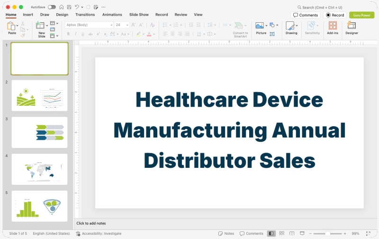Click the Guru Power button
This screenshot has width=379, height=239.
pyautogui.click(x=361, y=15)
